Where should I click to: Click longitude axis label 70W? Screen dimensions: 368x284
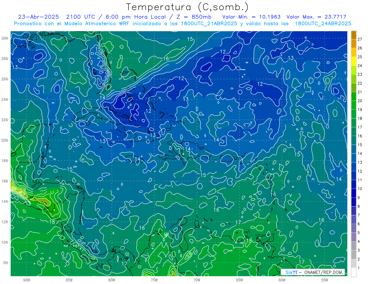pos(197,280)
